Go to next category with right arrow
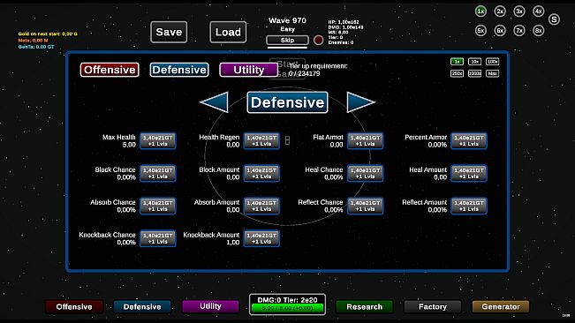This screenshot has height=323, width=575. pos(361,102)
